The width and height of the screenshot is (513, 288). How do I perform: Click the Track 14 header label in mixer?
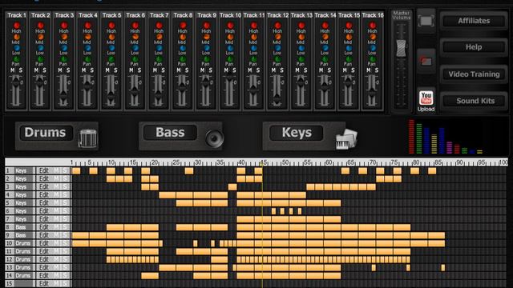coord(325,15)
